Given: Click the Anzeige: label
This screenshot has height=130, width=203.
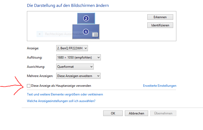Looking at the screenshot, I should pyautogui.click(x=33, y=48).
